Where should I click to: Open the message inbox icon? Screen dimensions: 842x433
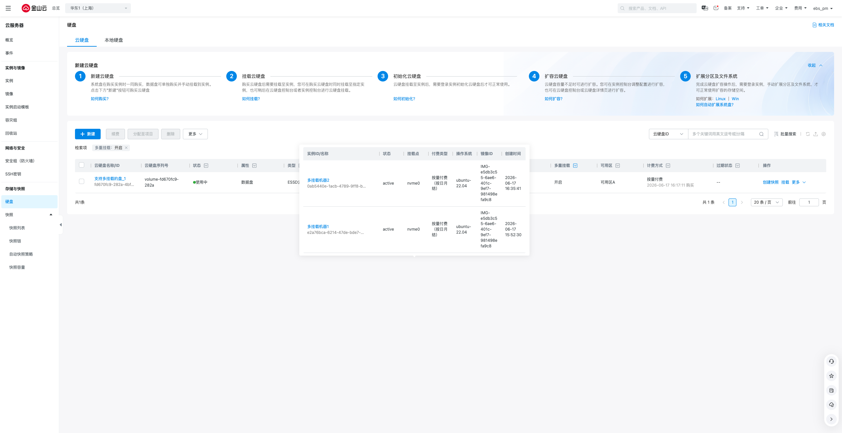[716, 8]
